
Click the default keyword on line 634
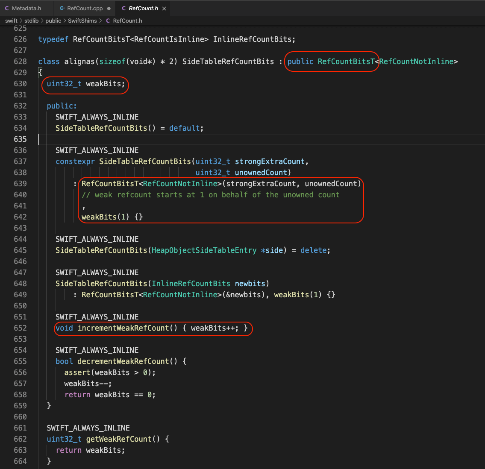point(184,128)
